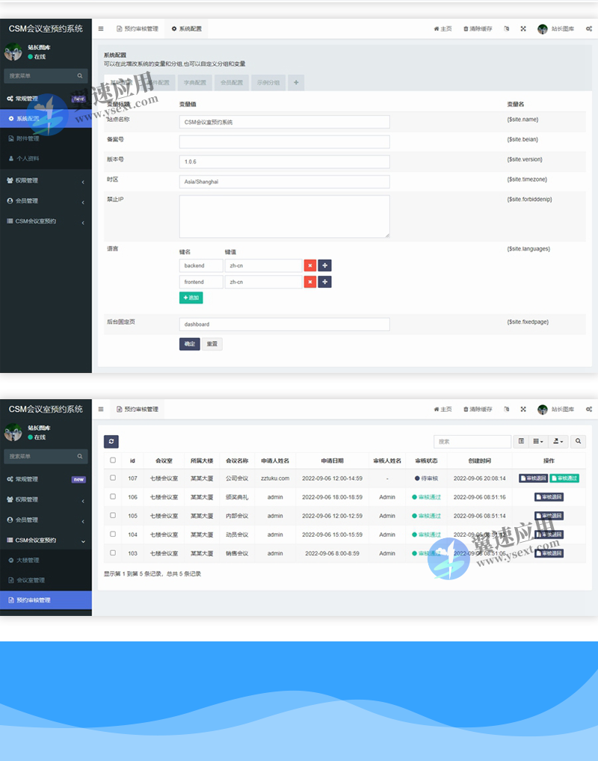Check the checkbox for record 107

pyautogui.click(x=113, y=478)
